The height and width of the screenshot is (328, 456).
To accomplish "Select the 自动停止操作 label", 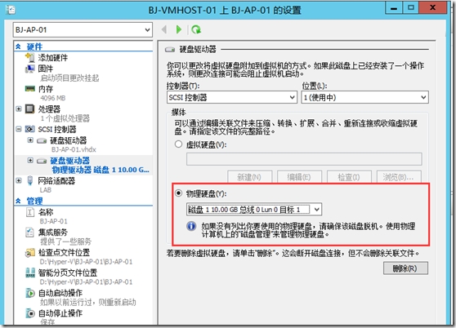I will pos(60,313).
